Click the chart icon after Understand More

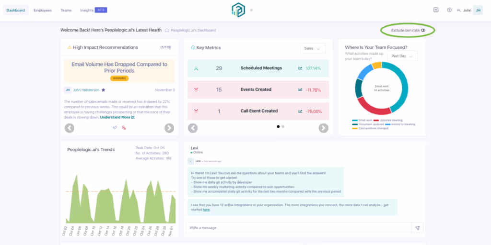(x=133, y=118)
